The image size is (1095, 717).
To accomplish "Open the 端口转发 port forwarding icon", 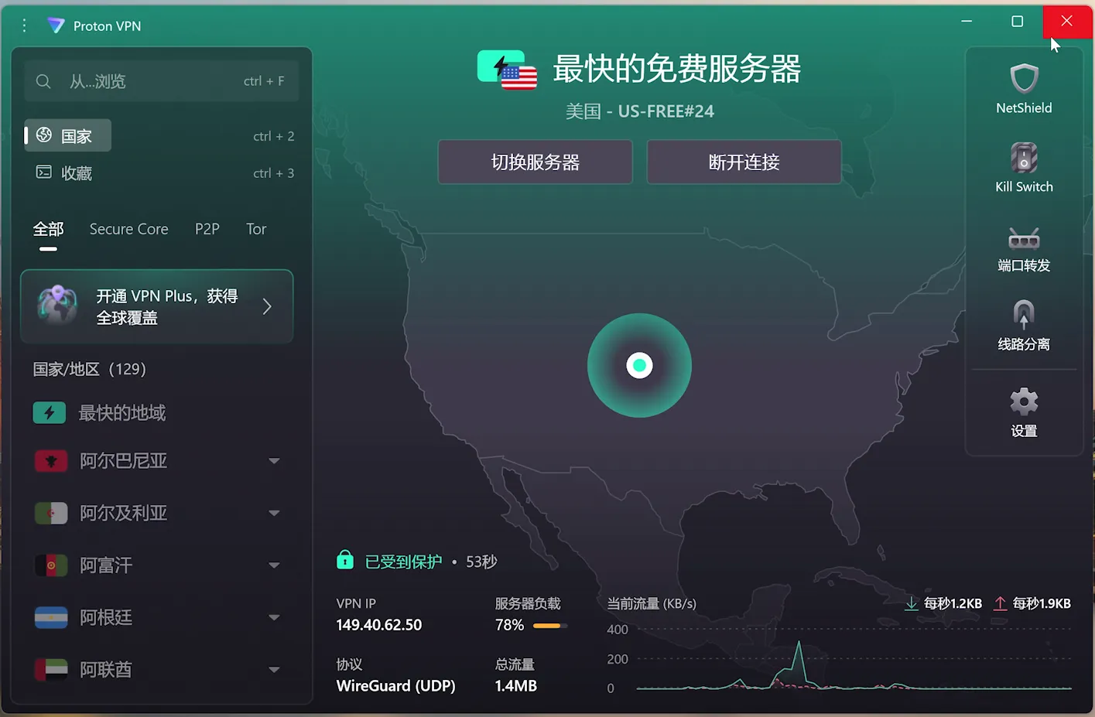I will pyautogui.click(x=1024, y=237).
